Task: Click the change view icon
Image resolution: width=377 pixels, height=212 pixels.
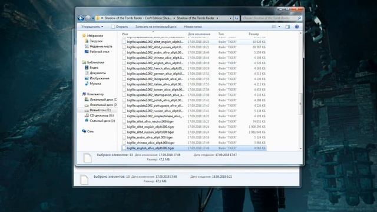Action: [x=274, y=26]
